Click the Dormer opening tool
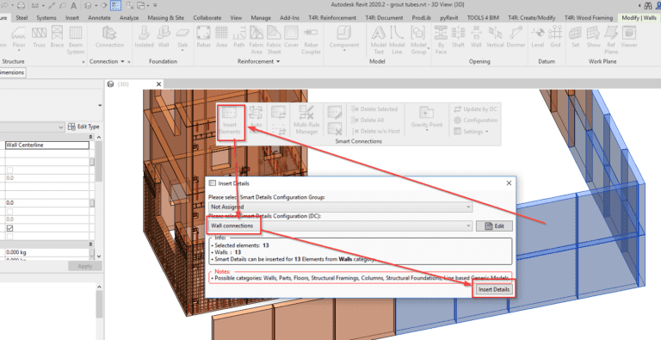The height and width of the screenshot is (340, 661). [516, 37]
